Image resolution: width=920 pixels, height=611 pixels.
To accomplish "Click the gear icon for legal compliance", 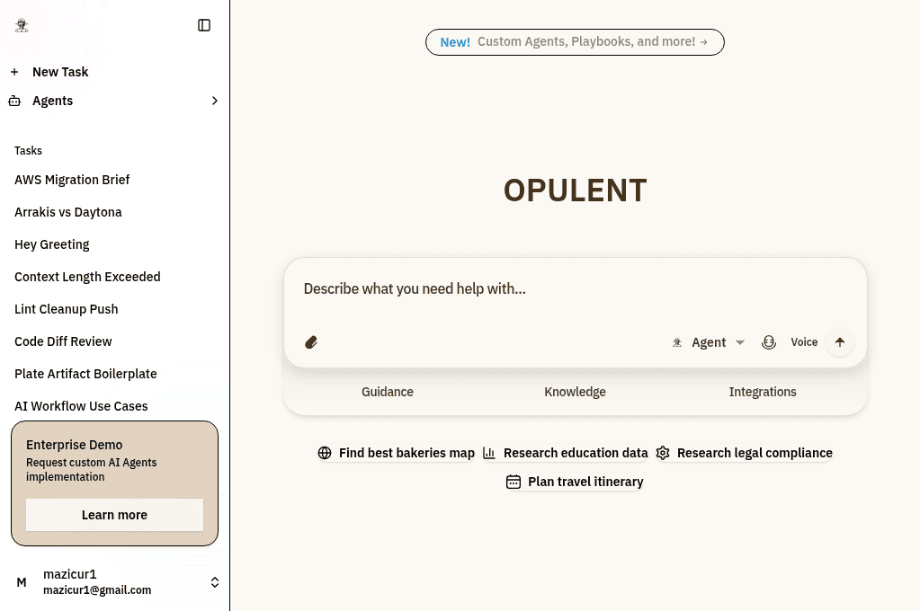I will click(663, 453).
